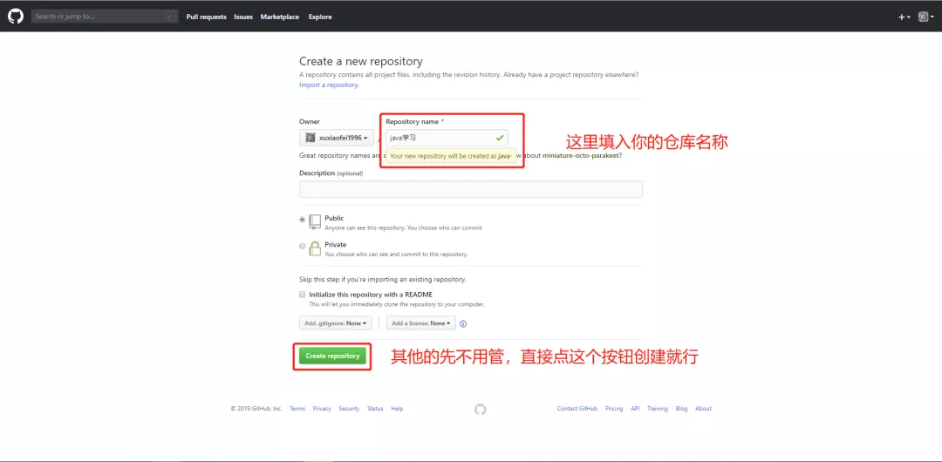Expand the Add .gitignore dropdown
Image resolution: width=942 pixels, height=462 pixels.
coord(335,323)
